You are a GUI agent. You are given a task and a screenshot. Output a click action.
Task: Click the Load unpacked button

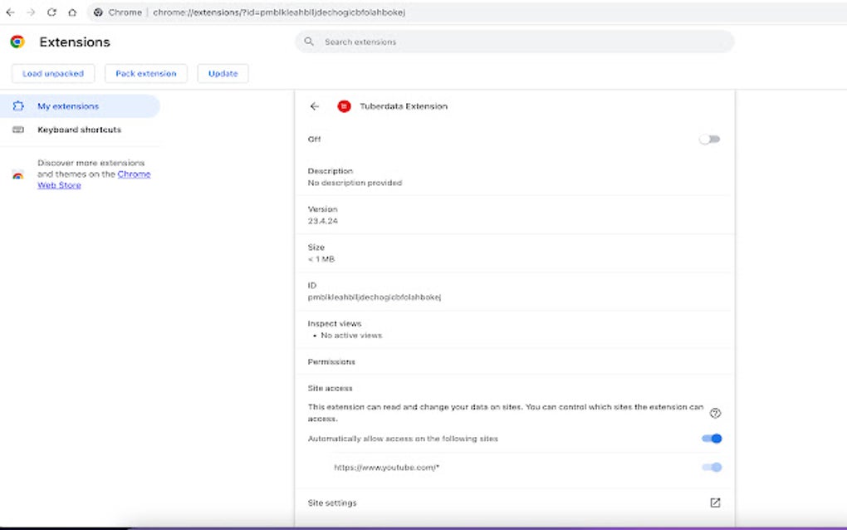click(x=52, y=73)
